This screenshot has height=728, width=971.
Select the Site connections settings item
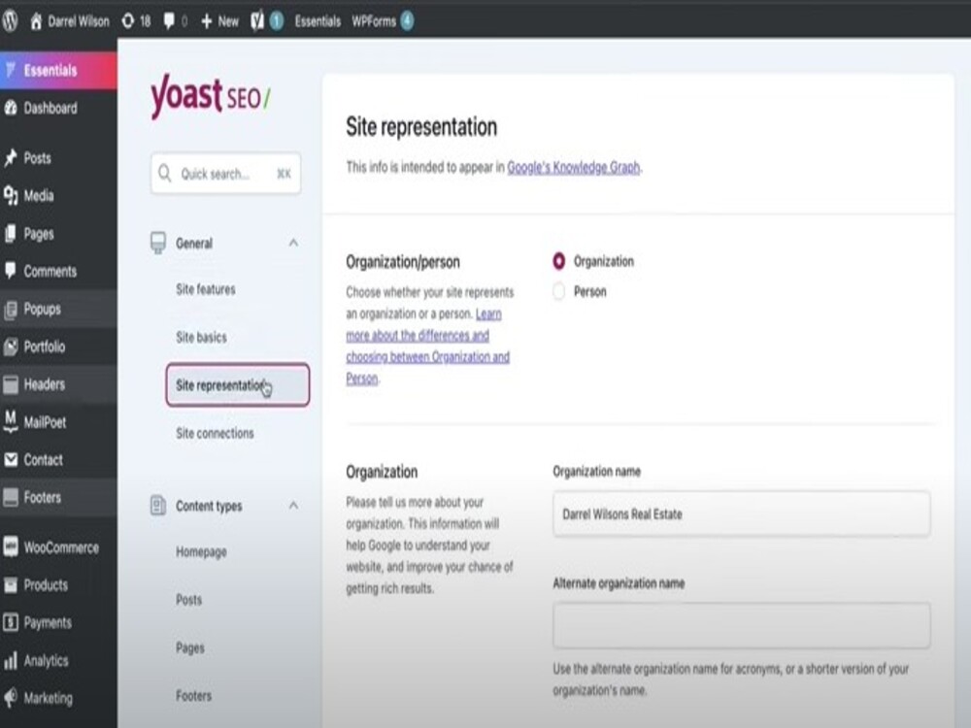(214, 433)
